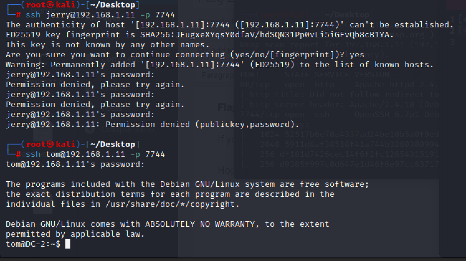The image size is (466, 261).
Task: Click the 'permitted by applicable law.' line
Action: click(75, 234)
